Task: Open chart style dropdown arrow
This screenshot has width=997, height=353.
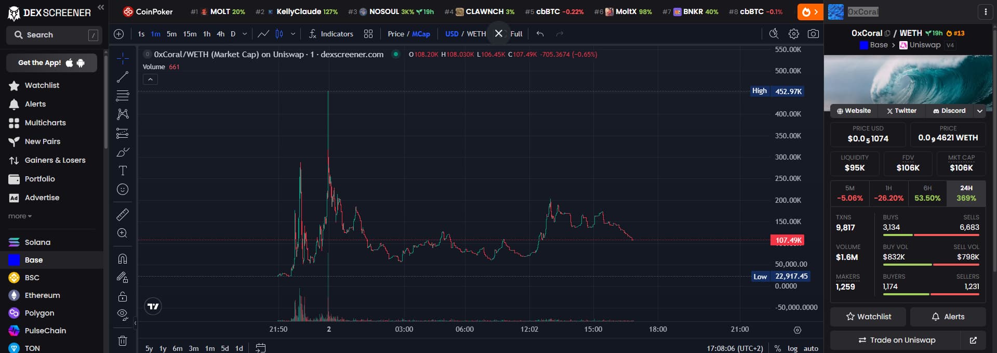Action: pyautogui.click(x=293, y=34)
